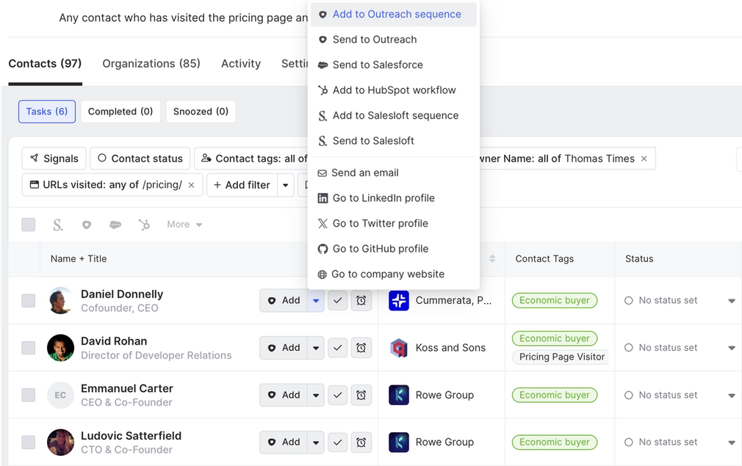
Task: Open Emmanuel Carter's EC initials avatar
Action: coord(60,395)
